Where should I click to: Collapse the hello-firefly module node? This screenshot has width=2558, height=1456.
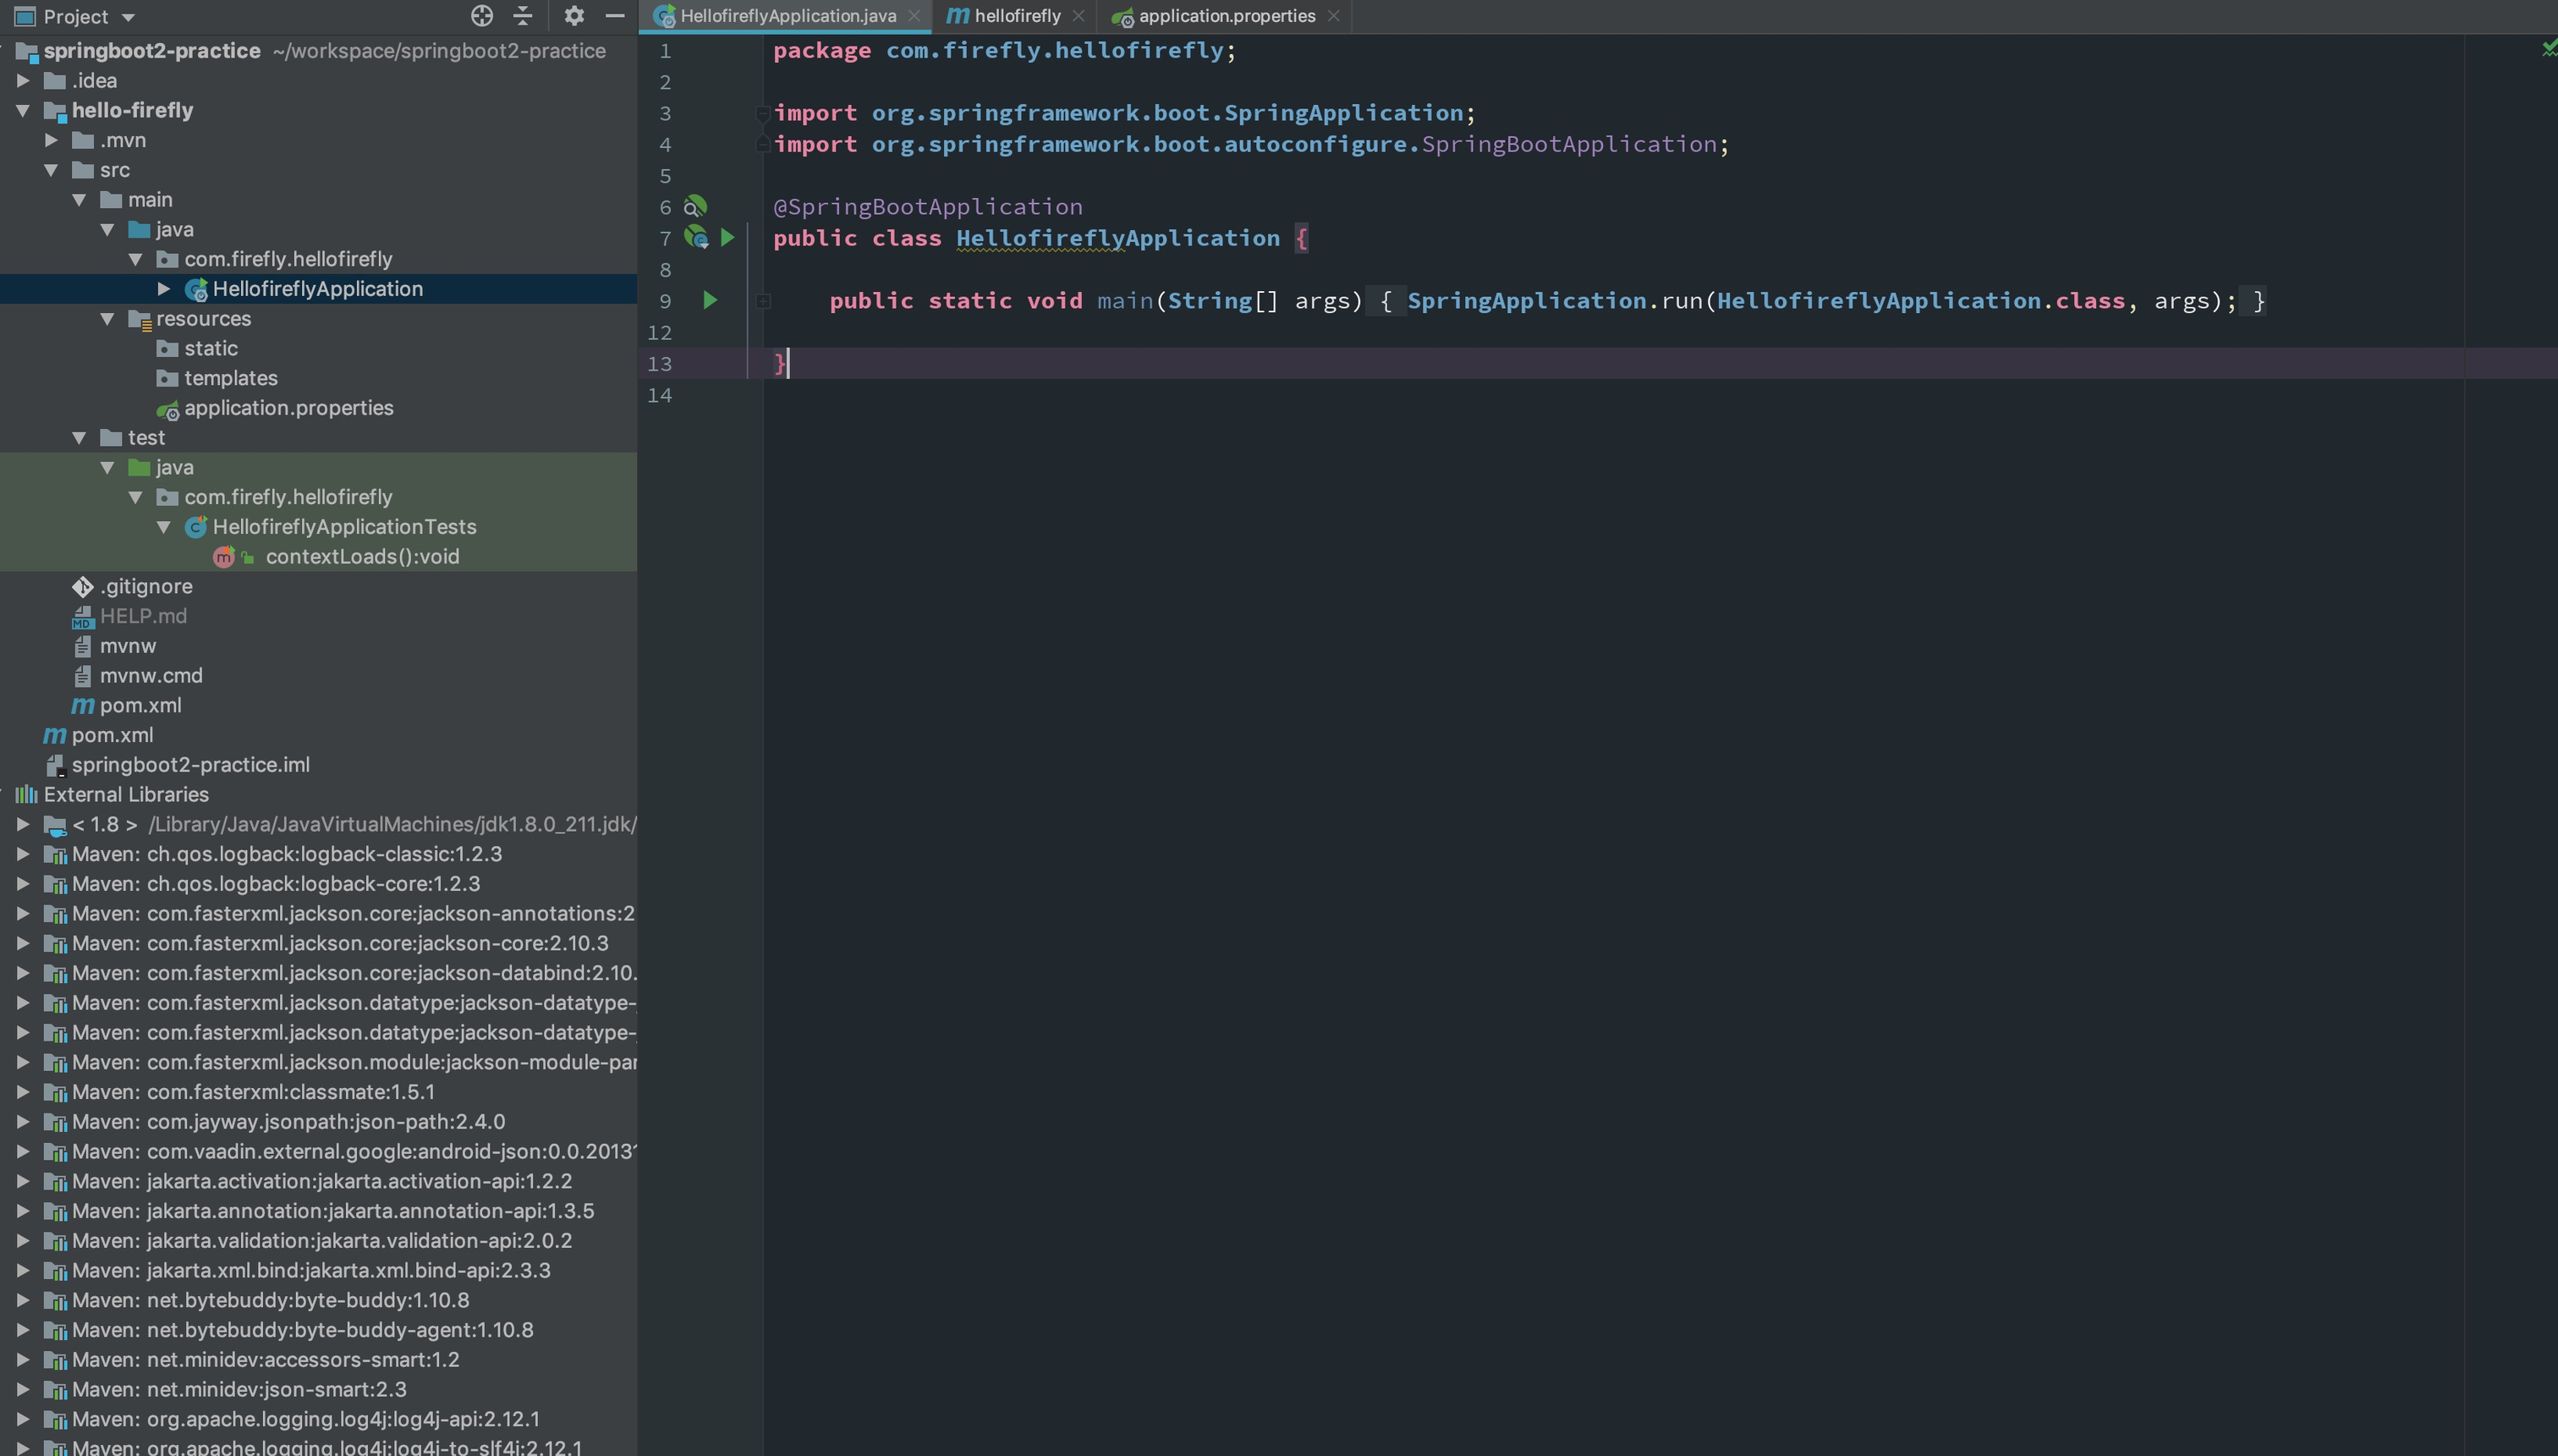tap(23, 111)
